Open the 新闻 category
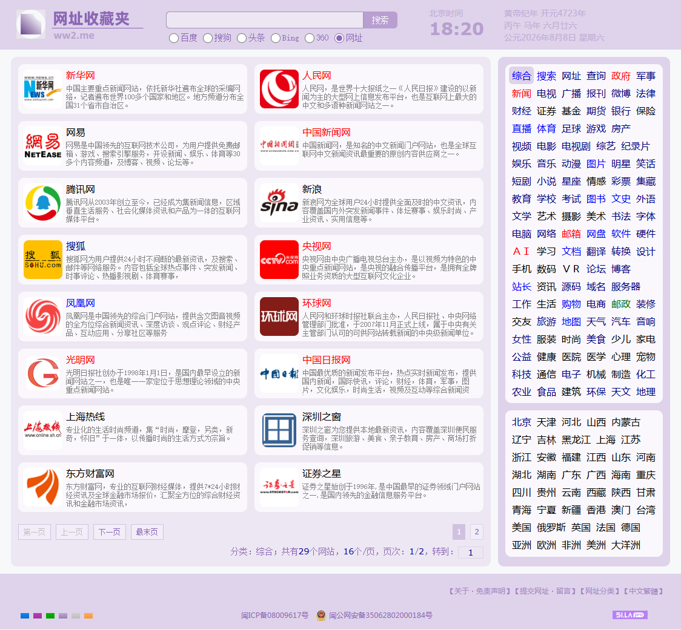Image resolution: width=681 pixels, height=630 pixels. coord(521,94)
